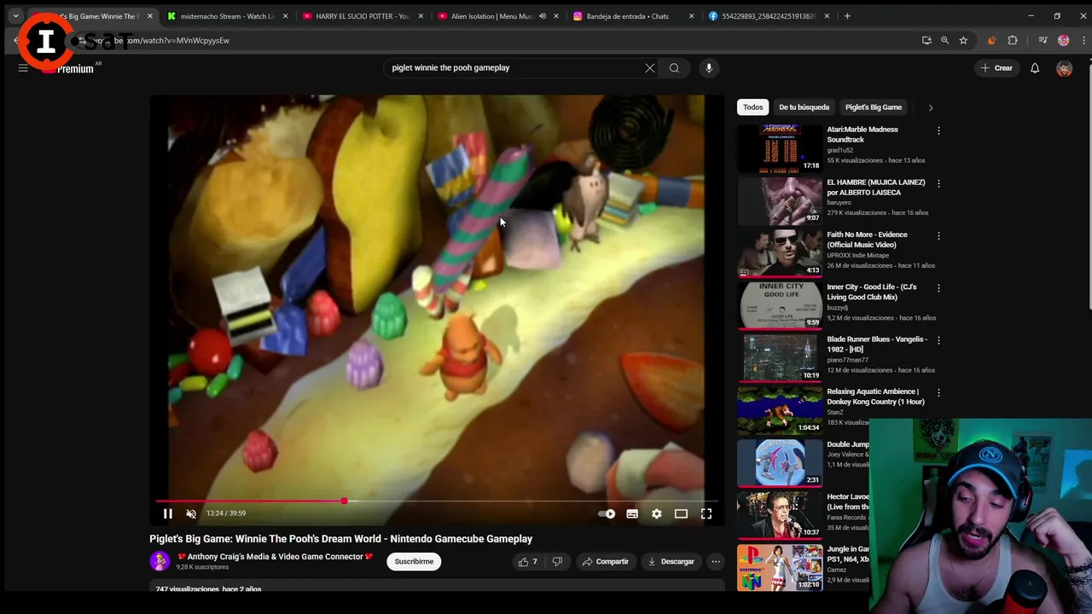
Task: Open Relaxing Aquatic Ambience video title
Action: coord(875,397)
